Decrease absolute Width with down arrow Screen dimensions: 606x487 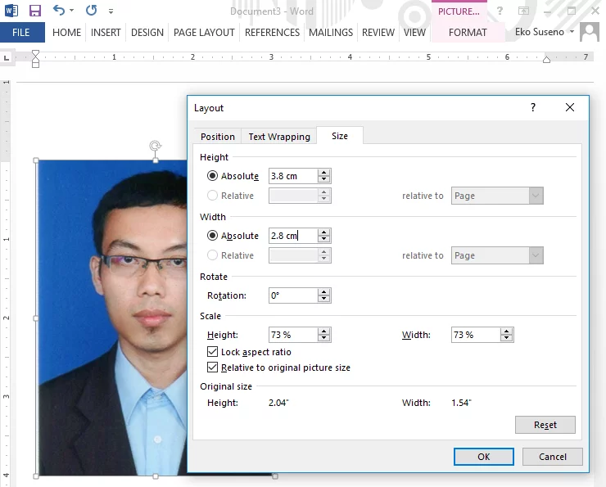coord(323,239)
